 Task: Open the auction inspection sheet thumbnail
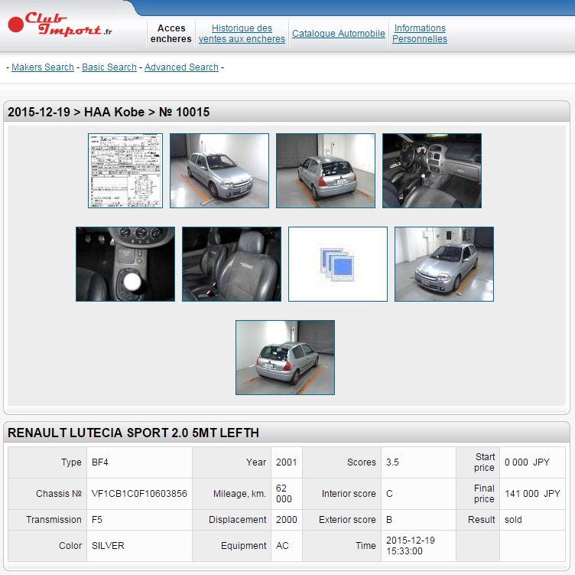point(125,171)
